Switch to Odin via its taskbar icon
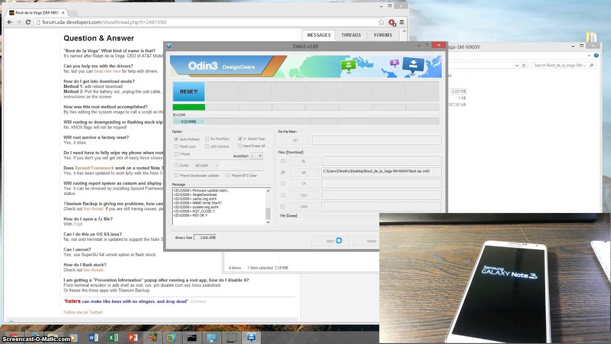This screenshot has height=344, width=611. (x=251, y=338)
